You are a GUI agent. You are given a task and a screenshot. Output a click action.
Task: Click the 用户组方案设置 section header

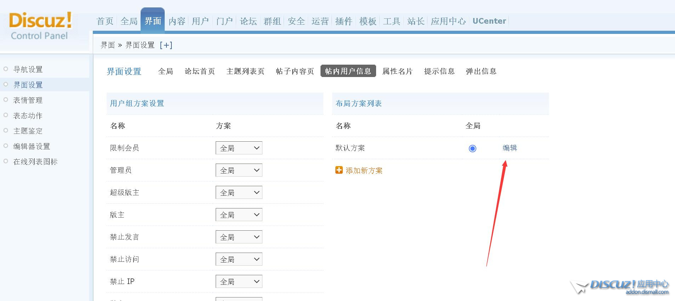[x=137, y=104]
